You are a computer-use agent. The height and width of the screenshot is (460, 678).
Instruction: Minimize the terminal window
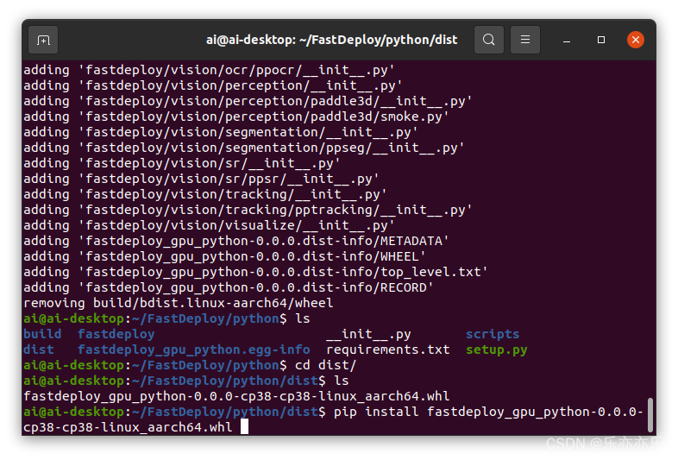[x=567, y=41]
